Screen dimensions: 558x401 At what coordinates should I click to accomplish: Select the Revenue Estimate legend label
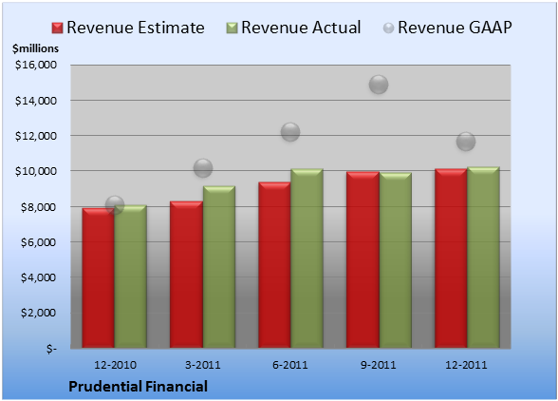pos(136,28)
